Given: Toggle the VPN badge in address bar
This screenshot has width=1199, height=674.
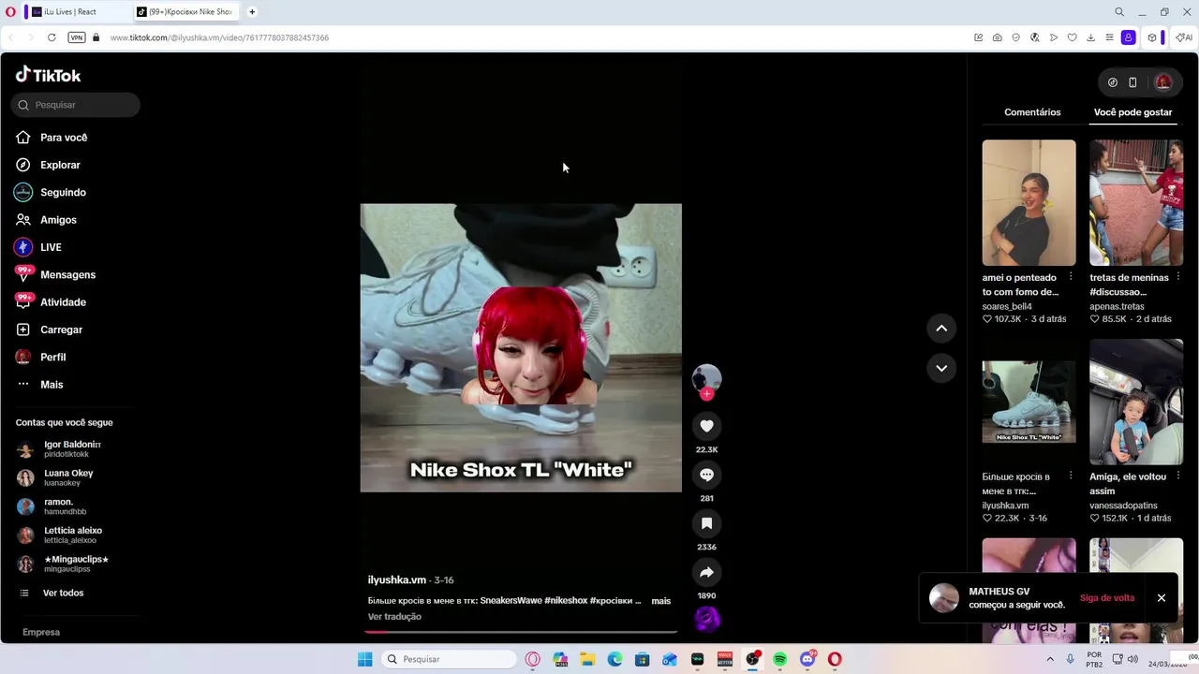Looking at the screenshot, I should pyautogui.click(x=77, y=37).
